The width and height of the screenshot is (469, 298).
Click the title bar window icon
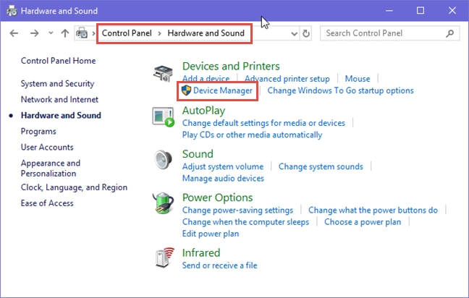pyautogui.click(x=12, y=11)
